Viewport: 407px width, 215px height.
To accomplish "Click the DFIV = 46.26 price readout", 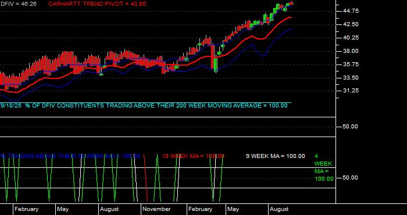I will 19,4.
